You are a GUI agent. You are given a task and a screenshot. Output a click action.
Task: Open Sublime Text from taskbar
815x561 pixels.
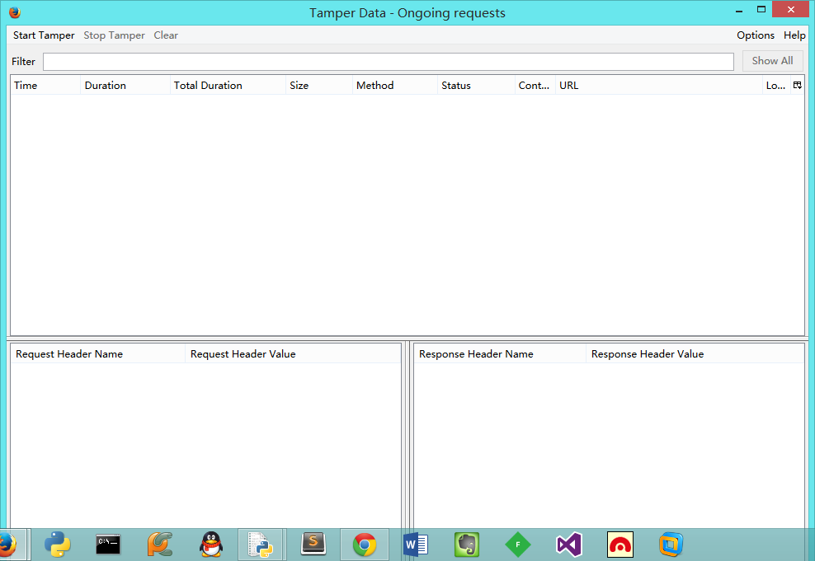pos(313,545)
